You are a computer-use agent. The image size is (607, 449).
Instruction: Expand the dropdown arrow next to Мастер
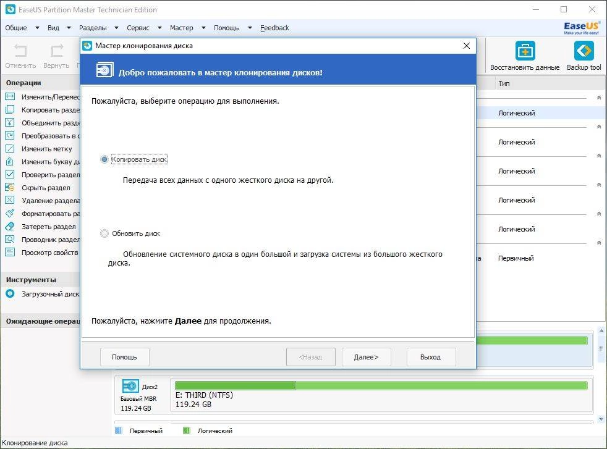coord(203,28)
